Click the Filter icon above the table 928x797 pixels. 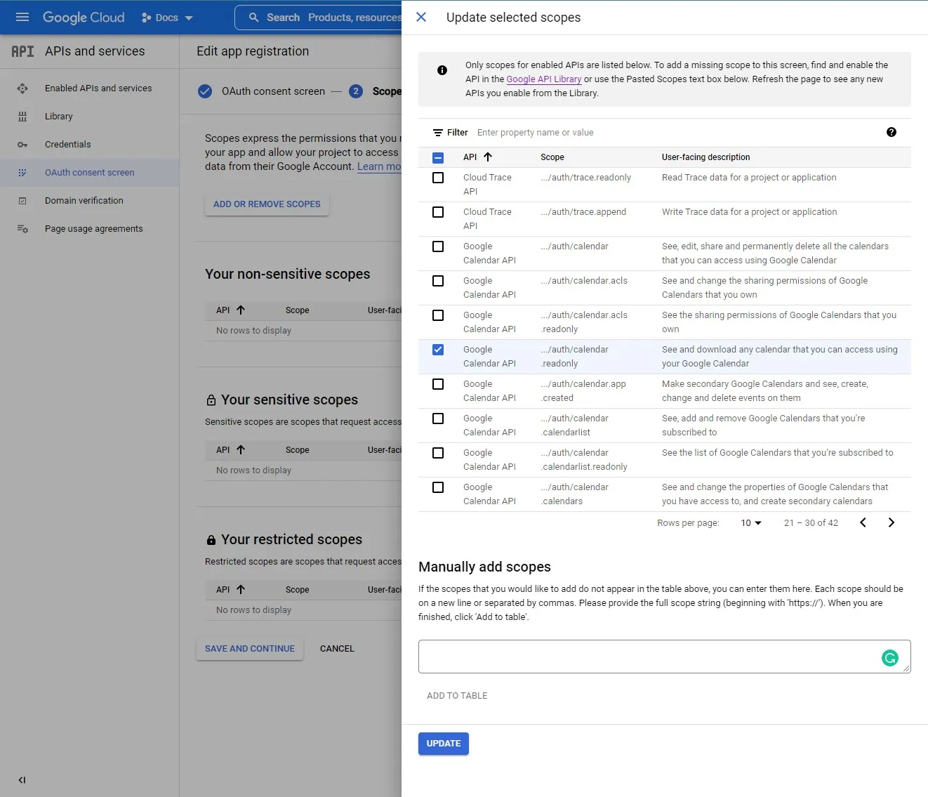[438, 133]
